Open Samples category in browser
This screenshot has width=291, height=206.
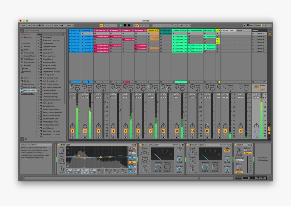[x=27, y=72]
